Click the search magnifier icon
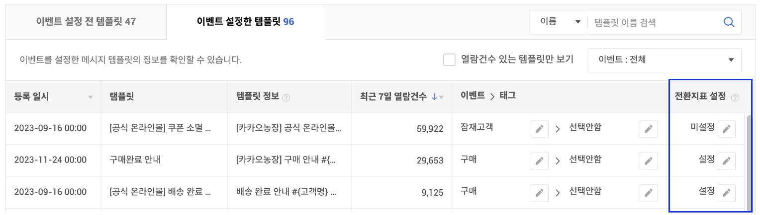 pos(729,22)
